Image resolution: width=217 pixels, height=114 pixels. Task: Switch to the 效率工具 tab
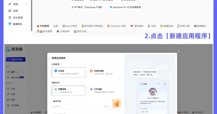click(183, 26)
